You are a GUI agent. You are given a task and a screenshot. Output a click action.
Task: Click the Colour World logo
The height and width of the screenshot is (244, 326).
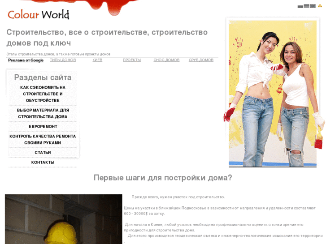pyautogui.click(x=39, y=14)
